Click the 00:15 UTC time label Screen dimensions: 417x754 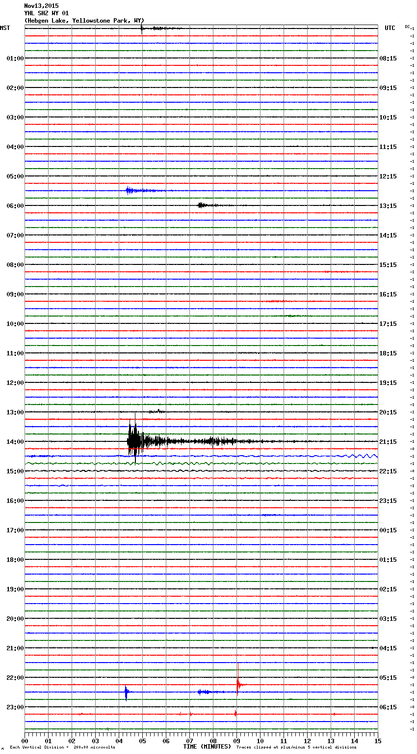[388, 530]
